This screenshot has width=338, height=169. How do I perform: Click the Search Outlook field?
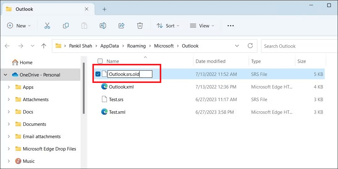tap(299, 46)
